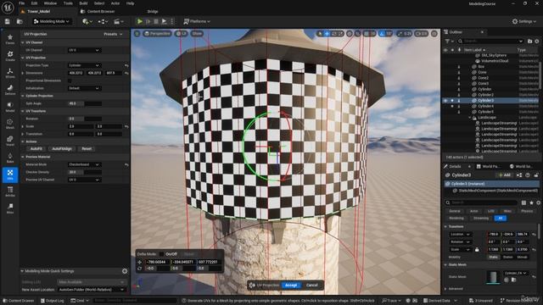This screenshot has height=305, width=543.
Task: Open the Misc tool category
Action: tap(10, 208)
